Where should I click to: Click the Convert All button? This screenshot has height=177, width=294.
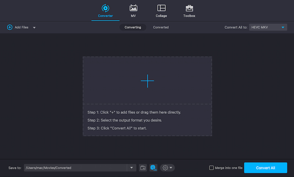click(x=265, y=168)
